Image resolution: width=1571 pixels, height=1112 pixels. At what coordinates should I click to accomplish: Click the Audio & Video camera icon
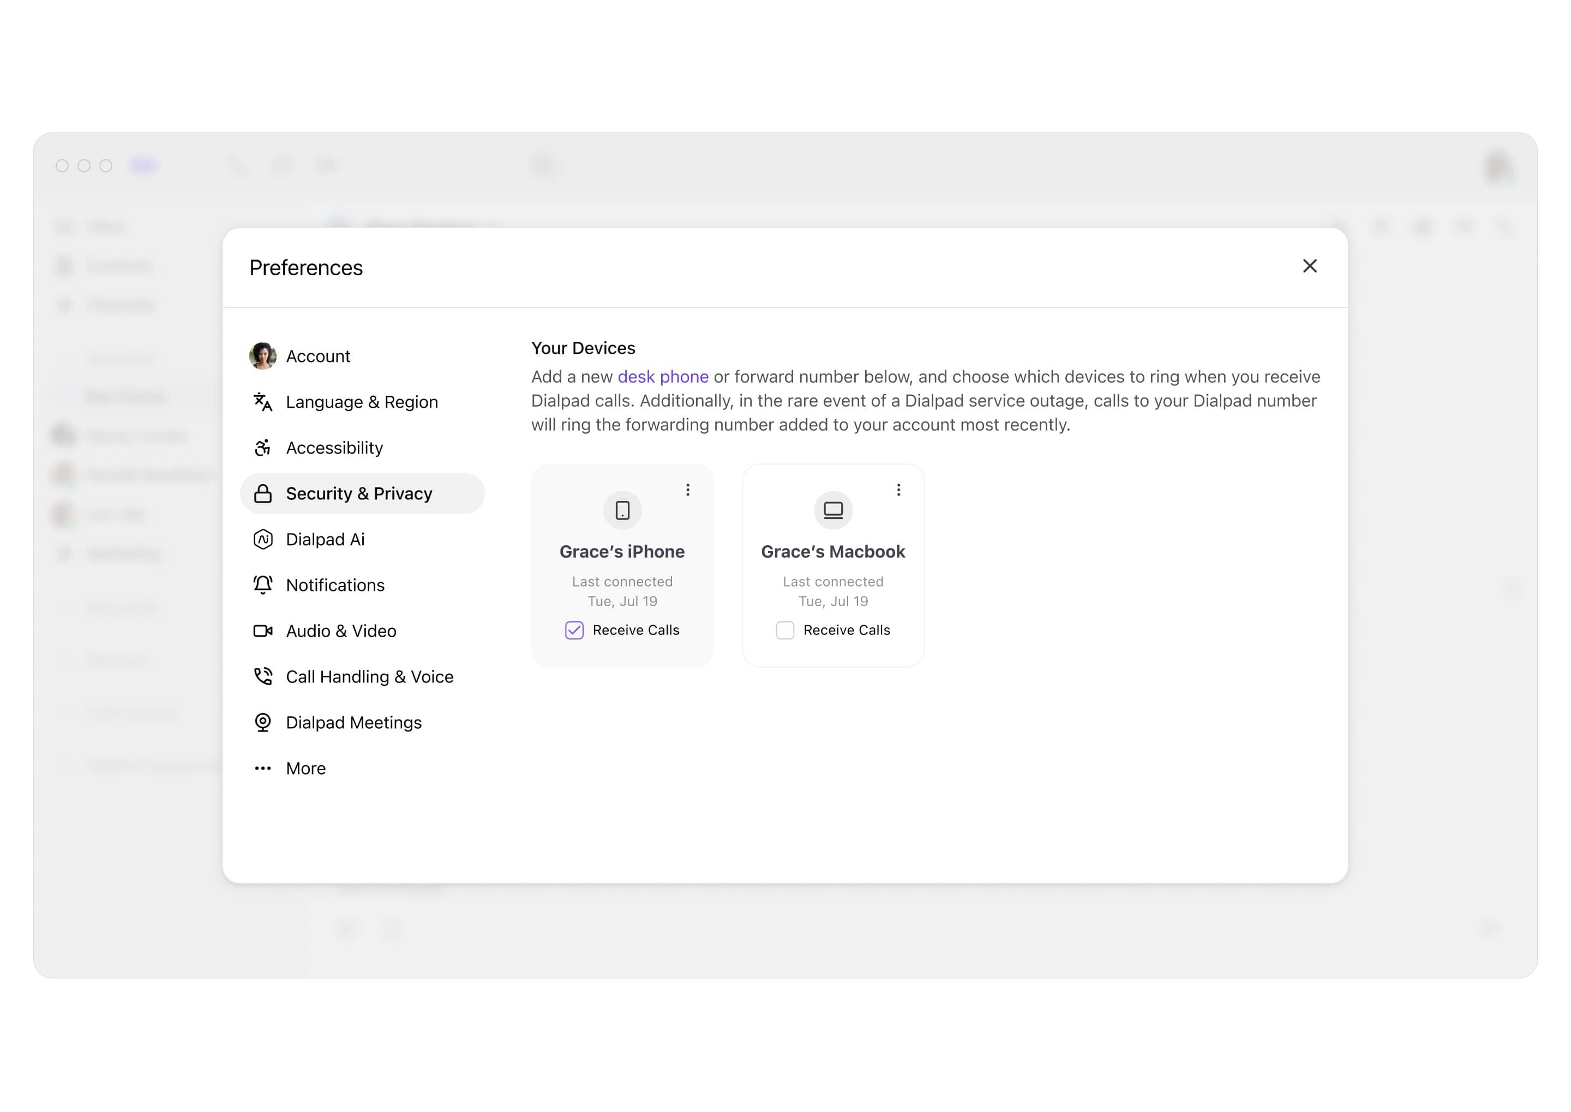pos(262,631)
